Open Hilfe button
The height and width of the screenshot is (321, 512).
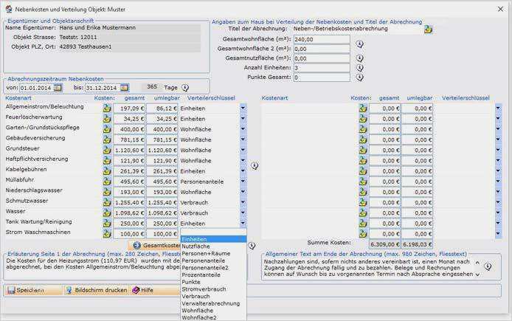[x=155, y=290]
